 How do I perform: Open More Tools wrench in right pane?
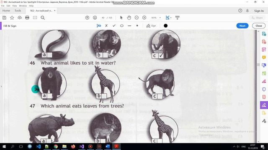pos(264,121)
